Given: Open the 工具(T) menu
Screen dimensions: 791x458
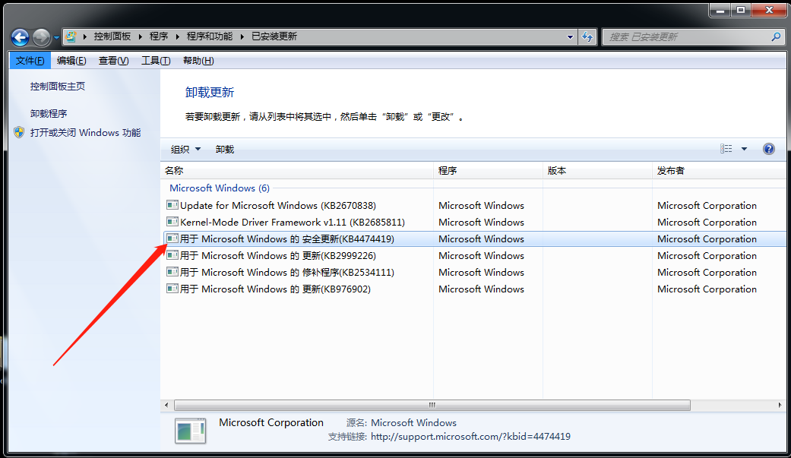Looking at the screenshot, I should (x=156, y=61).
